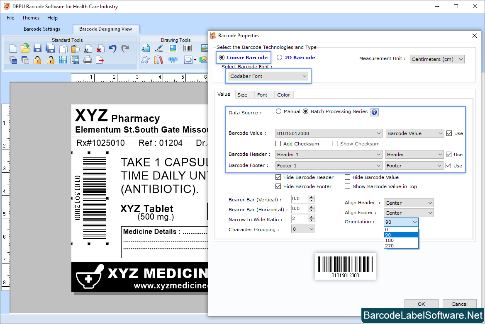
Task: Delete using the red X page icon
Action: (x=100, y=49)
